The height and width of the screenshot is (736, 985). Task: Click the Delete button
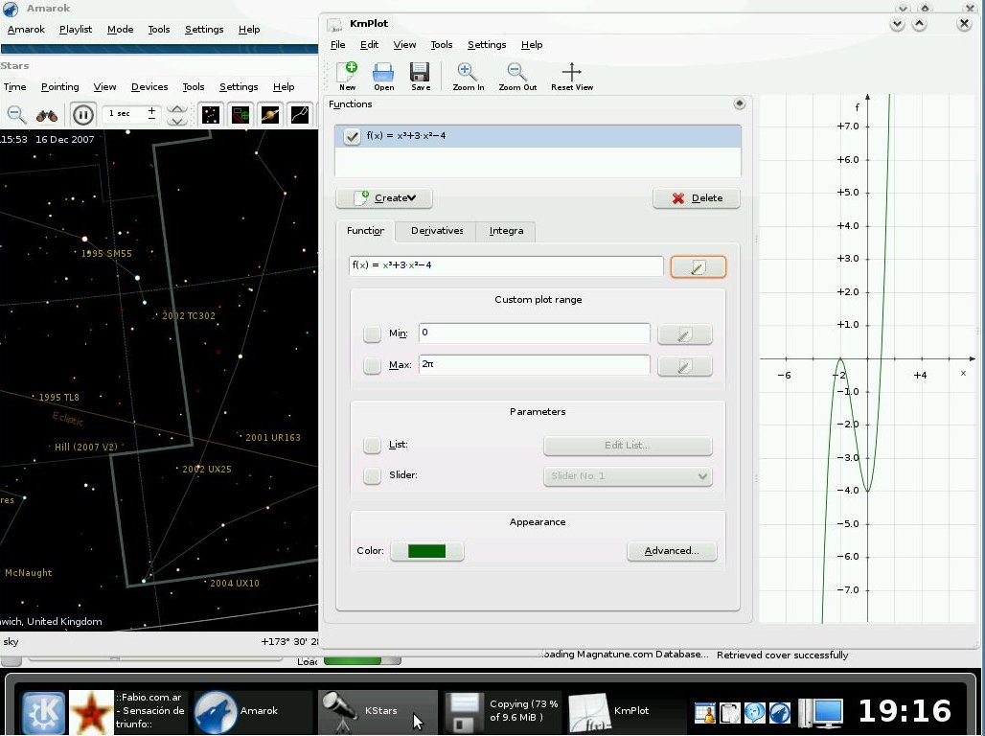pyautogui.click(x=697, y=198)
